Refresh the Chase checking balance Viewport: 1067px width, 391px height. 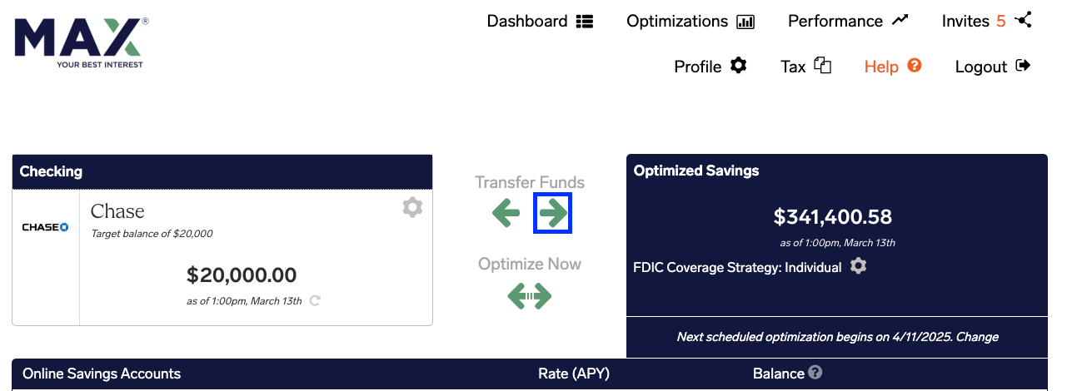(315, 300)
